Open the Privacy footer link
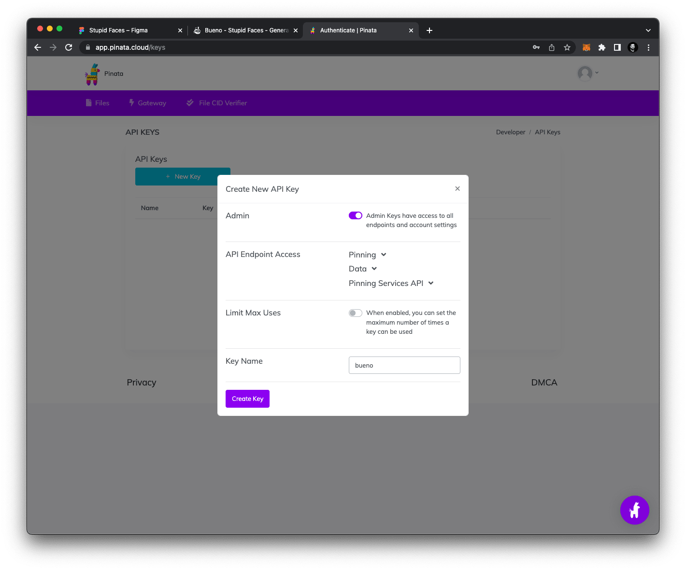 click(x=142, y=383)
